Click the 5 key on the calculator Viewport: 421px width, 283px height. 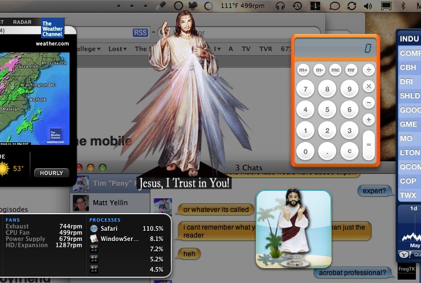point(327,110)
